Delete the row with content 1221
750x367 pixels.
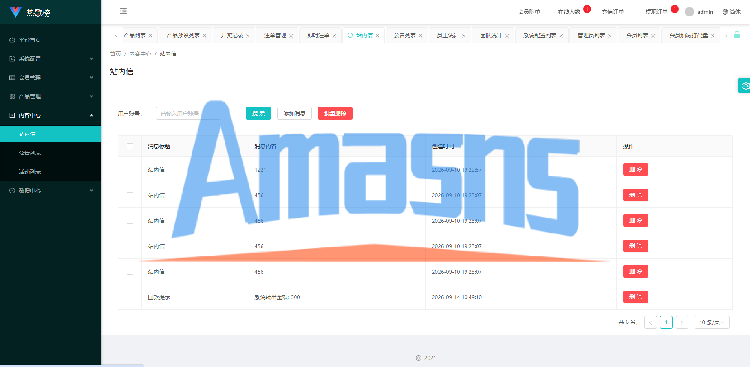tap(636, 169)
